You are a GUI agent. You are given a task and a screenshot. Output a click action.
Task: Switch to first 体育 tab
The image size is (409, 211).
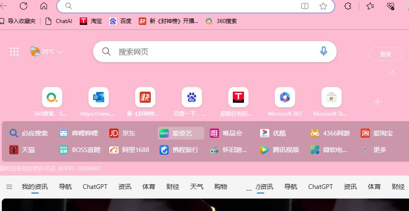(x=148, y=187)
